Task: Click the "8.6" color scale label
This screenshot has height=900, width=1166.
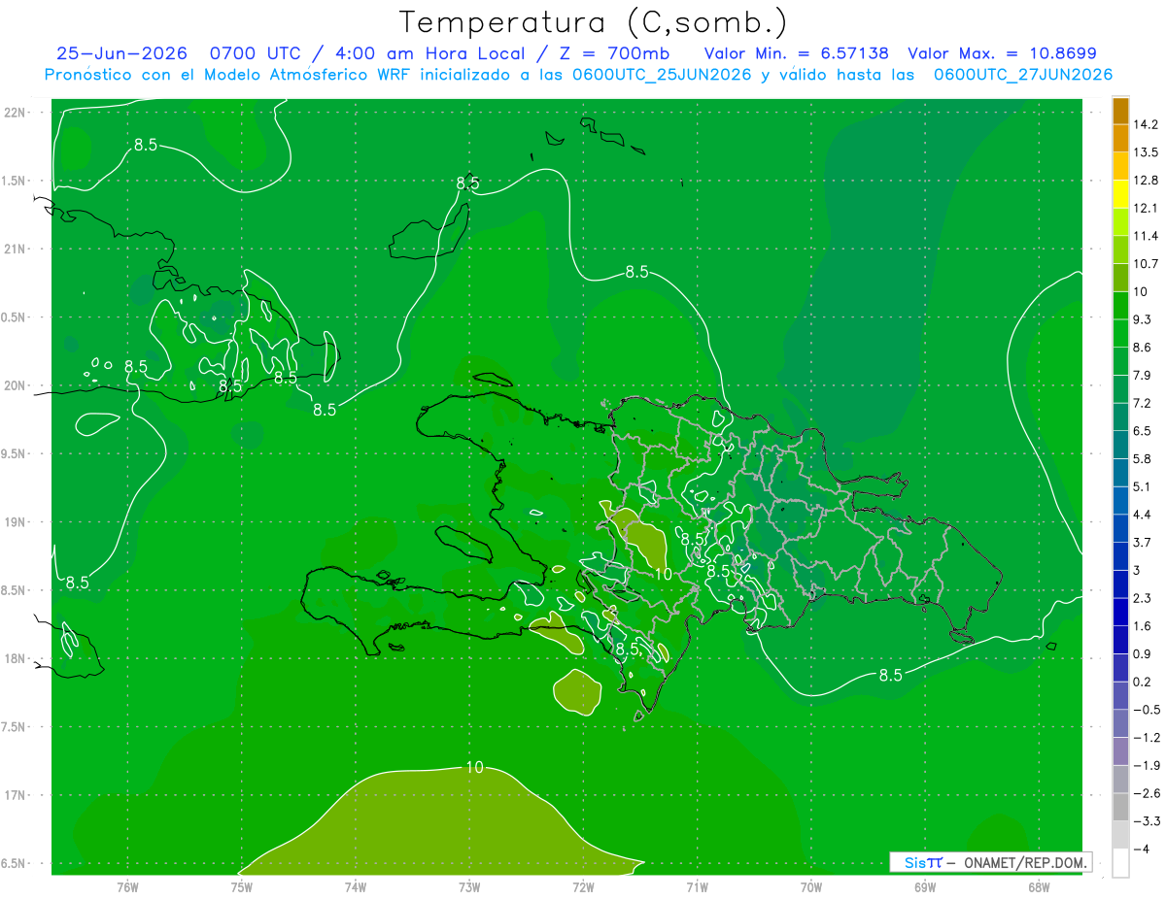Action: click(1142, 347)
